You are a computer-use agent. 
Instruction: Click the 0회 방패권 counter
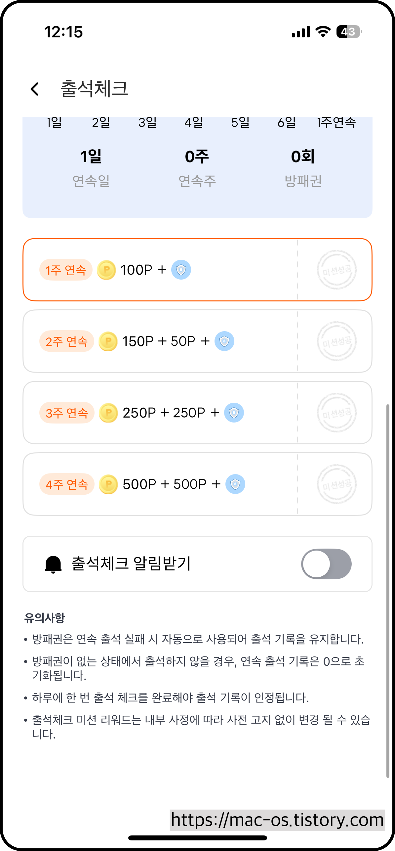pos(303,168)
